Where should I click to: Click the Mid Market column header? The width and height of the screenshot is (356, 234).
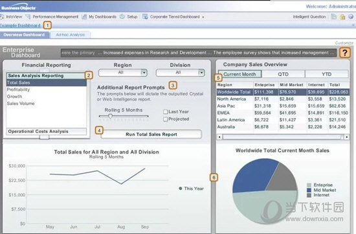pos(293,85)
